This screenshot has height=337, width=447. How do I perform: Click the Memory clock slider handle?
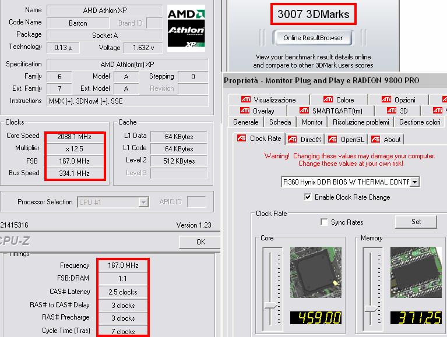tap(371, 310)
